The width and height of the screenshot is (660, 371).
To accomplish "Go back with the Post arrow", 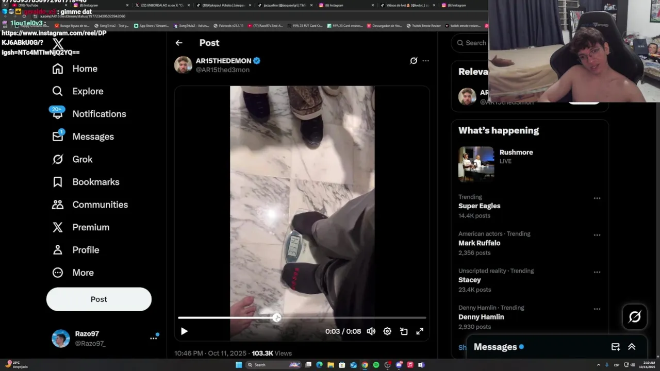I will (x=179, y=43).
